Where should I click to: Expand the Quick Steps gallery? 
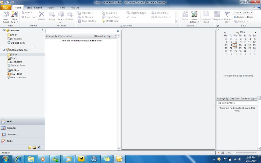[x=177, y=21]
